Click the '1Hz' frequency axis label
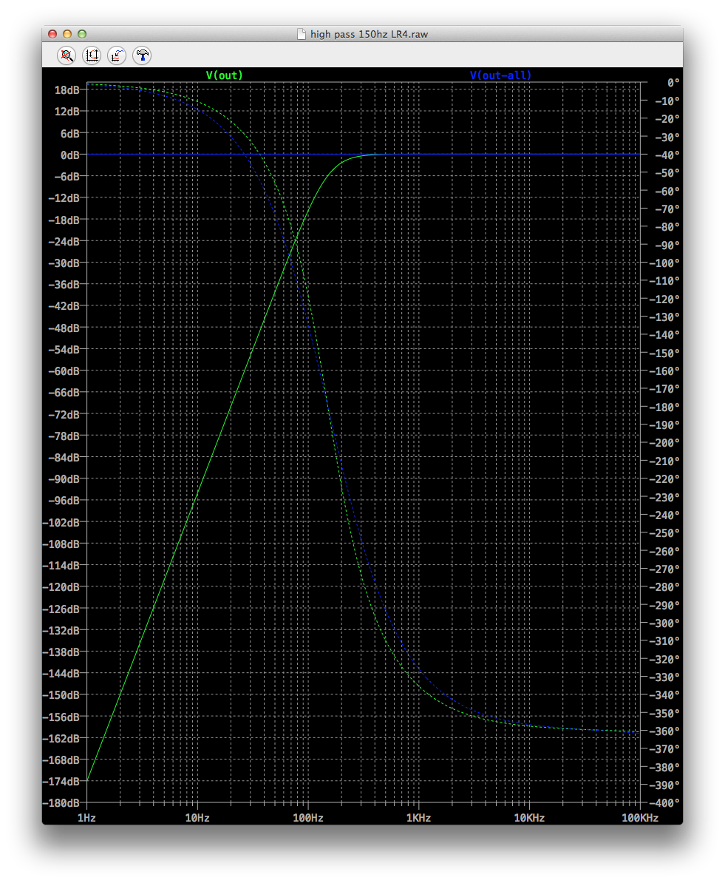This screenshot has width=725, height=883. click(x=86, y=818)
